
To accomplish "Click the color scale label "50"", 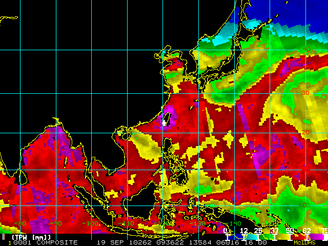I will 290,231.
